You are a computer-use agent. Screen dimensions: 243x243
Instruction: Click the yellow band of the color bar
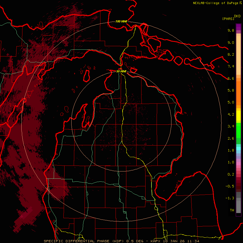[x=238, y=116]
